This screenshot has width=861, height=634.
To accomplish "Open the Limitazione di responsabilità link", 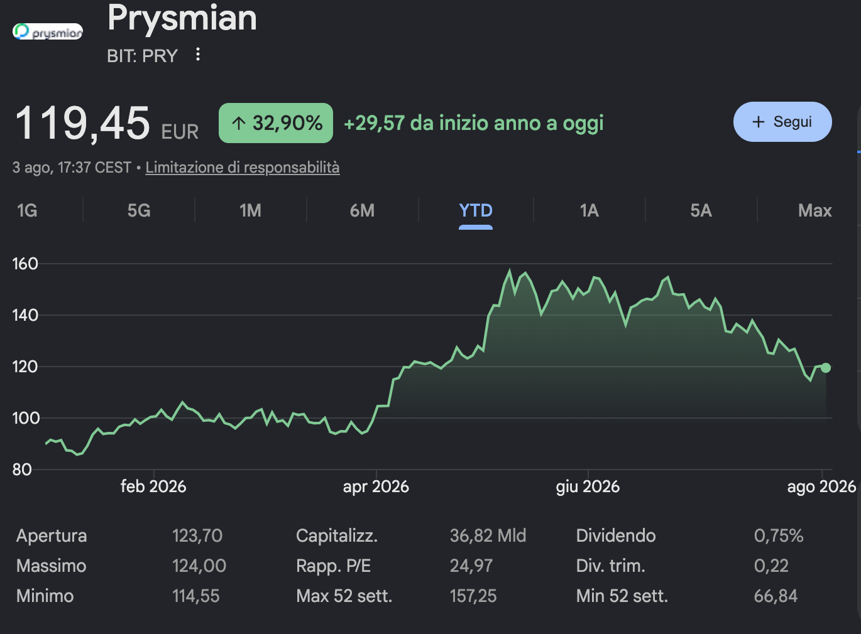I will (x=243, y=168).
